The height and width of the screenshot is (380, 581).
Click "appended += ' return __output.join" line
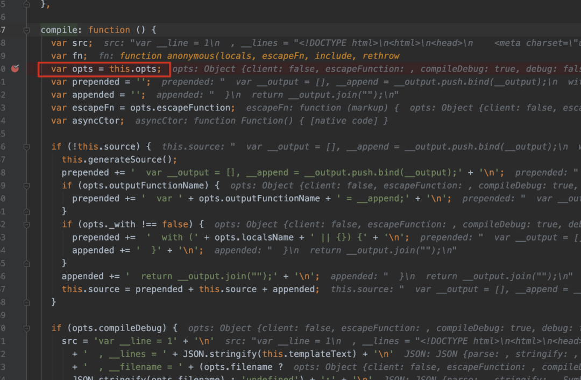click(x=190, y=276)
